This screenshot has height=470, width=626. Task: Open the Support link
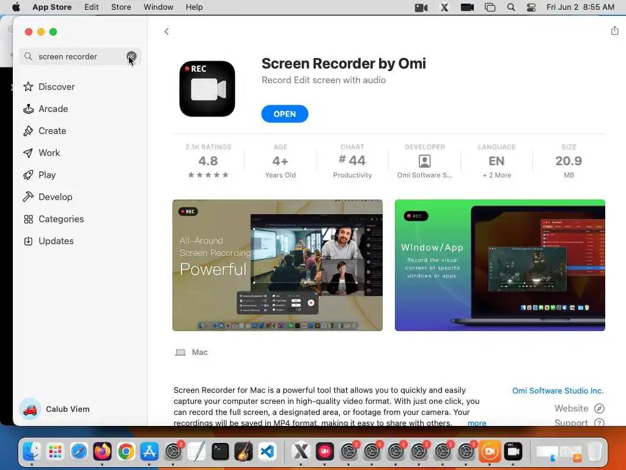(x=579, y=422)
